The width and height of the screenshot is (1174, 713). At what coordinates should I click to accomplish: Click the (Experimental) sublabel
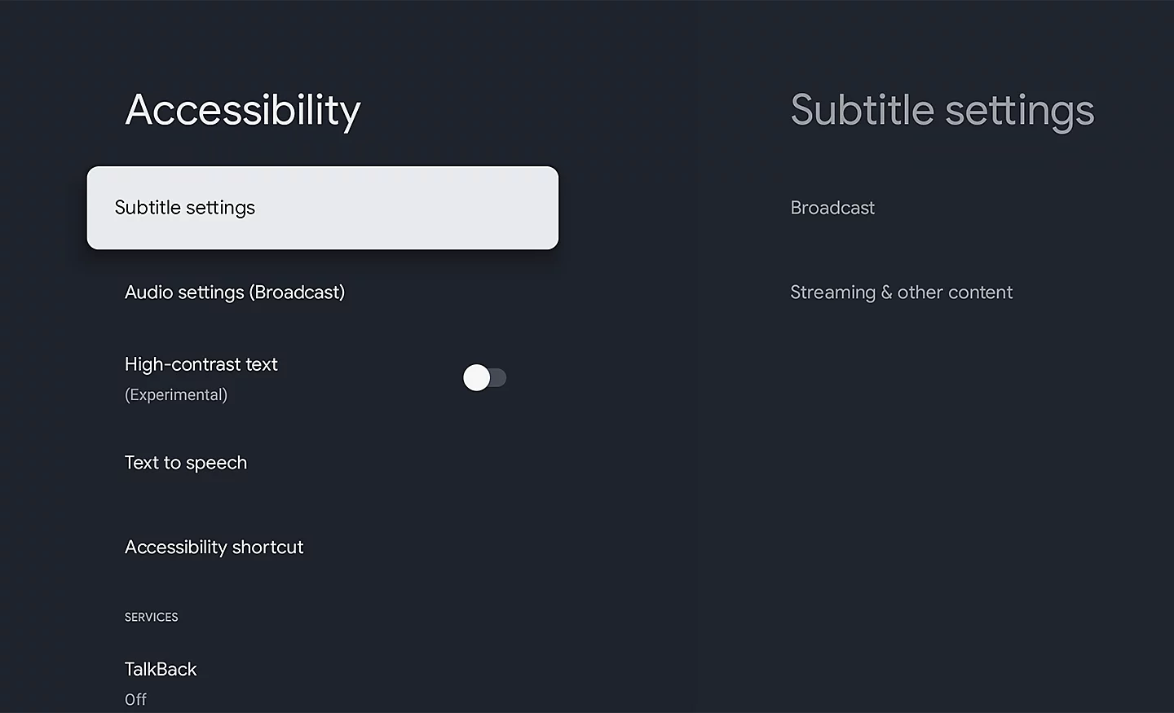click(x=176, y=395)
